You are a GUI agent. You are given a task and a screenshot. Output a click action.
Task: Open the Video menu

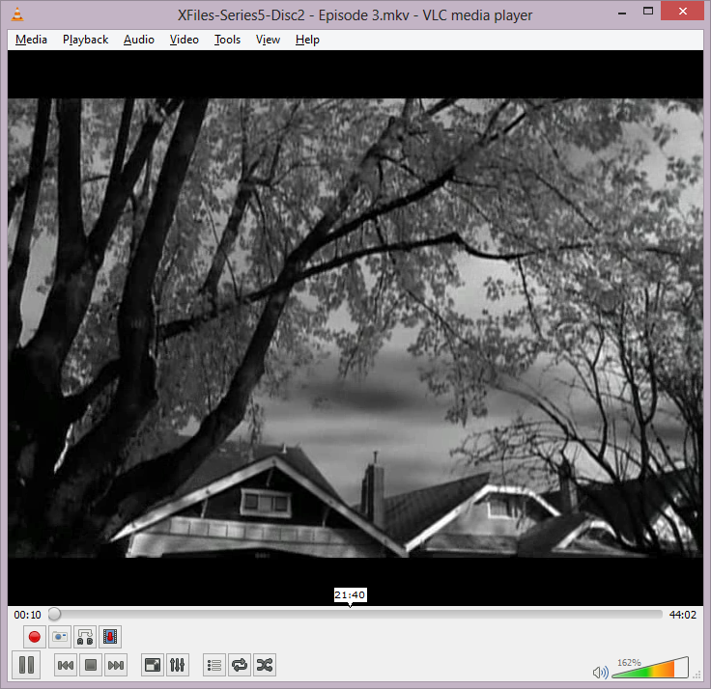coord(185,40)
